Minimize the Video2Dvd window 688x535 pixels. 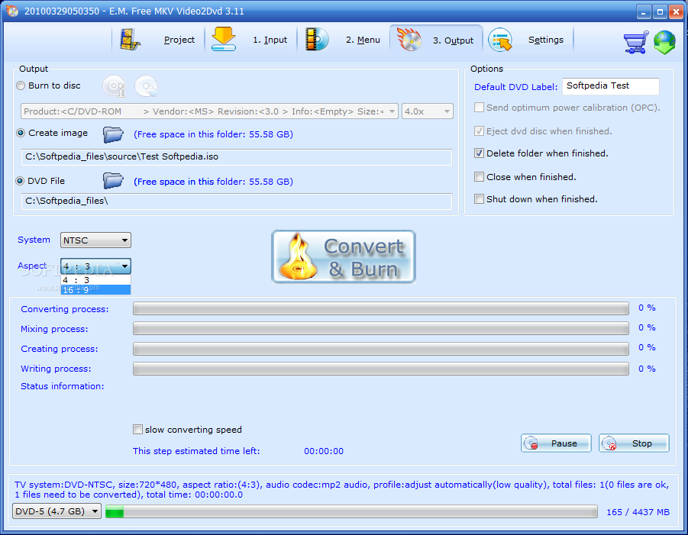pos(643,12)
